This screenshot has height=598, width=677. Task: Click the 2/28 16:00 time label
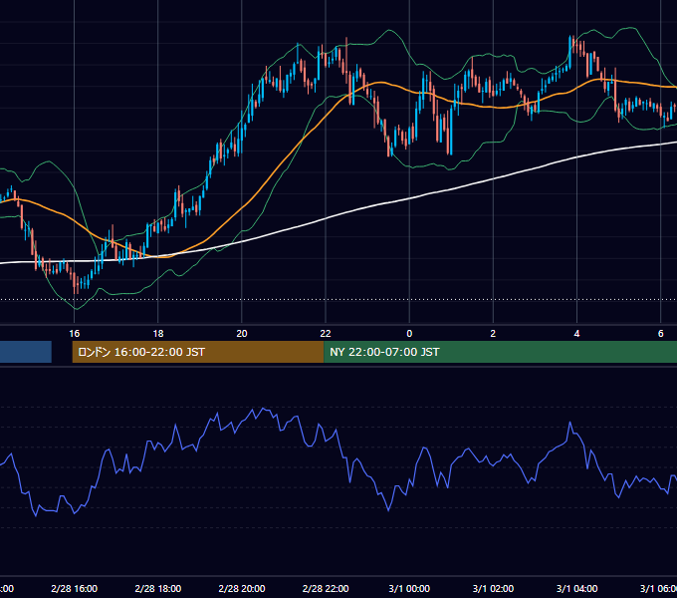[75, 588]
